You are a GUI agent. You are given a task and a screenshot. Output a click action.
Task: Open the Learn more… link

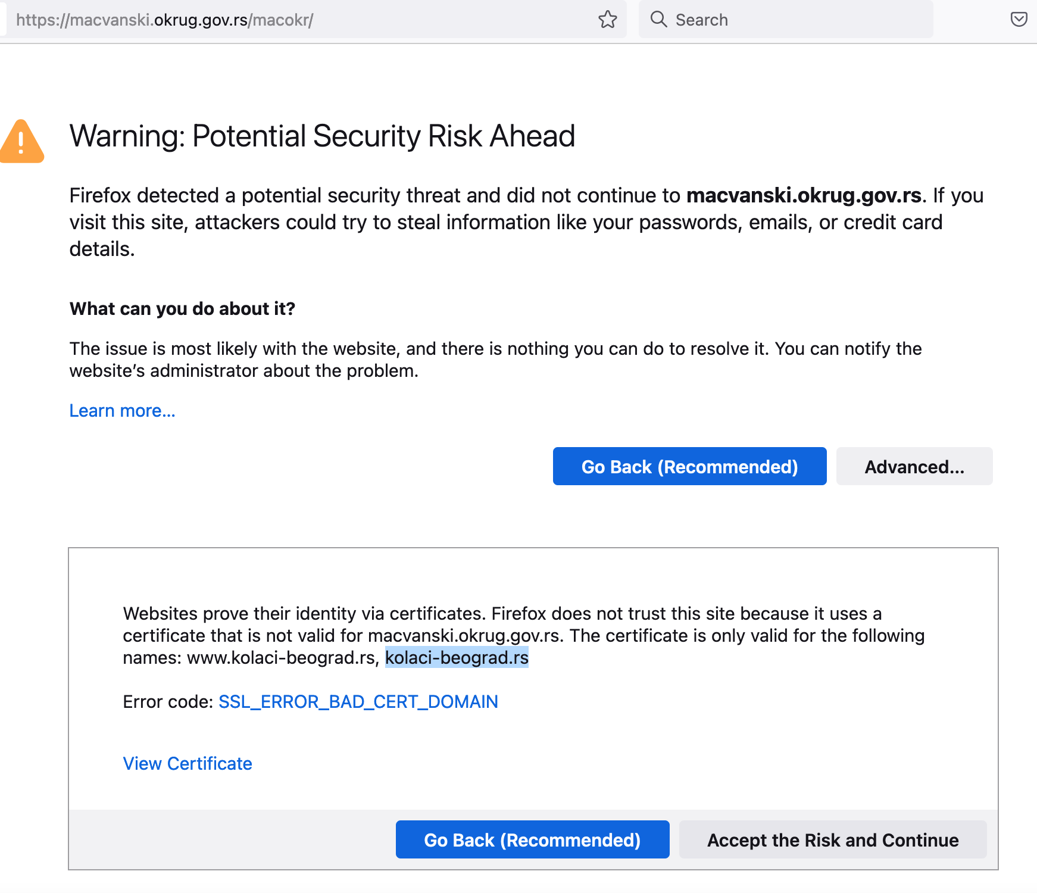(x=122, y=411)
